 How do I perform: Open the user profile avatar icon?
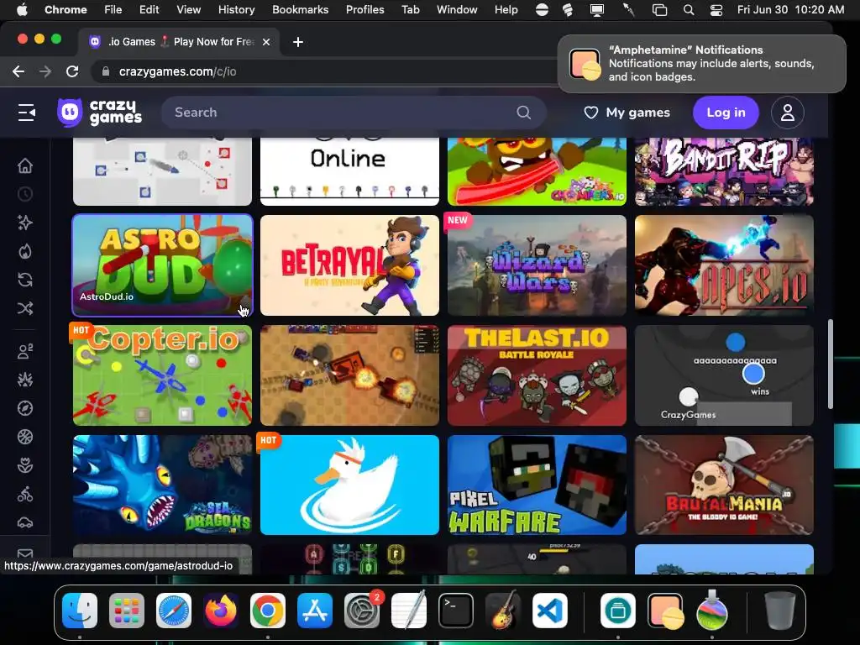tap(788, 113)
